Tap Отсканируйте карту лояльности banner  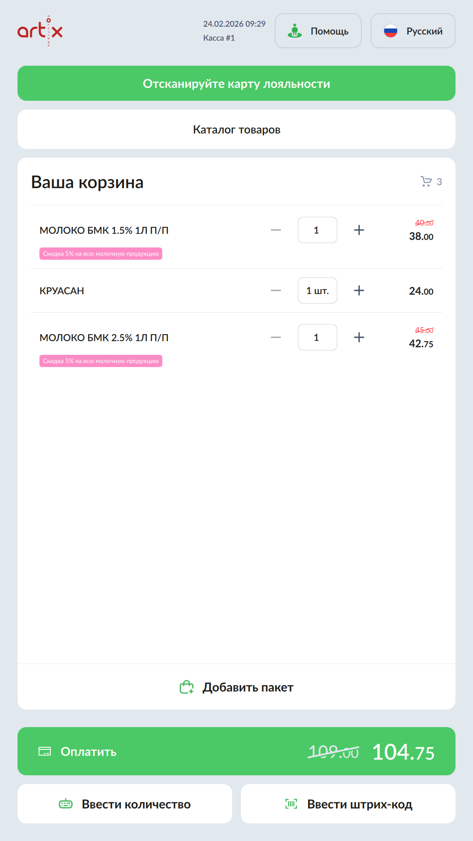tap(236, 83)
